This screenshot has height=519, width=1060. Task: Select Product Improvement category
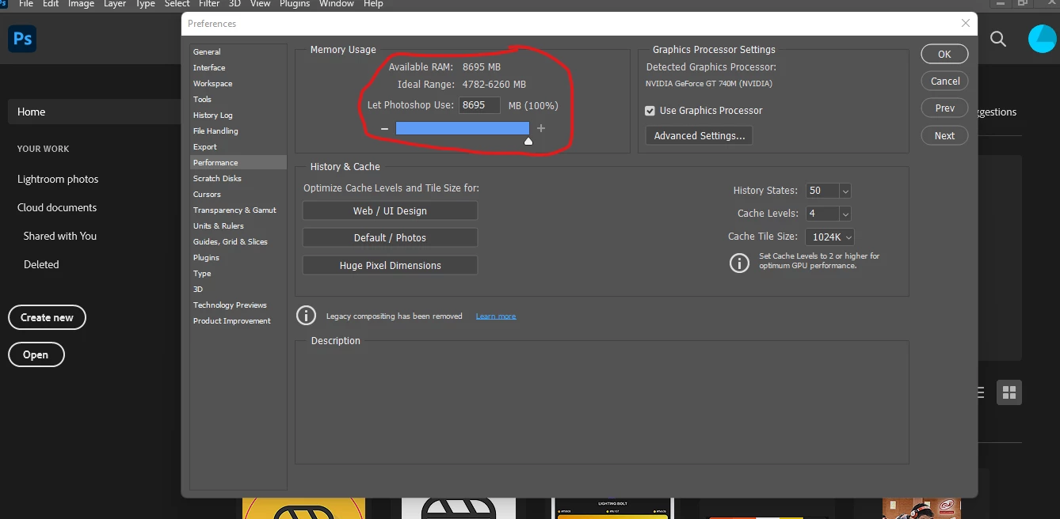click(238, 320)
